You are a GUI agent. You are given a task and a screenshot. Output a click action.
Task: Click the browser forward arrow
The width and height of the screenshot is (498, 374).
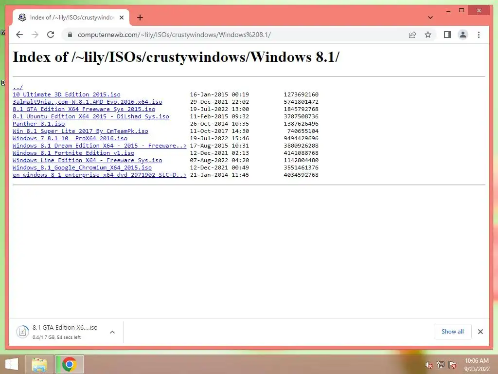tap(35, 35)
